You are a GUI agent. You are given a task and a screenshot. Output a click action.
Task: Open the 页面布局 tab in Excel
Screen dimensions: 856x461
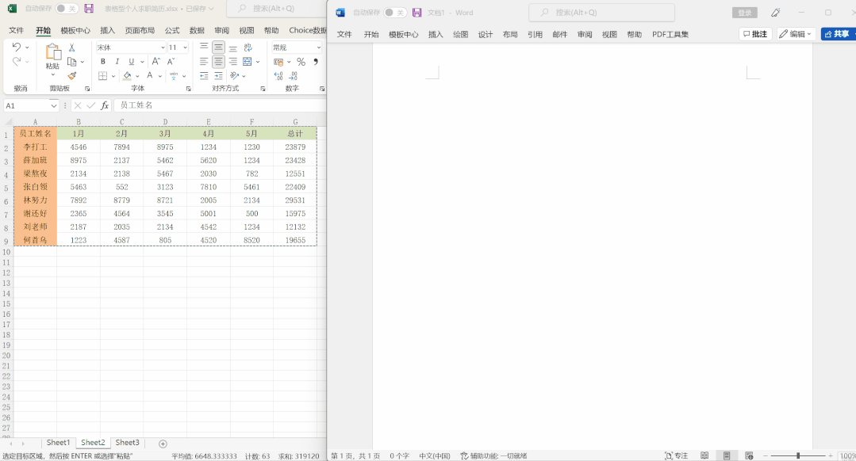140,30
